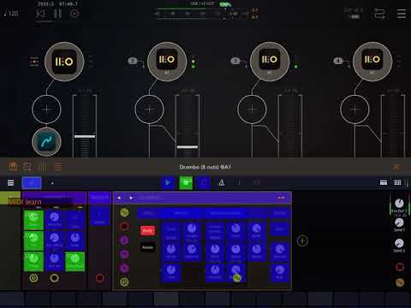This screenshot has height=308, width=411.
Task: Click the orange circle at bottom right
Action: pyautogui.click(x=400, y=282)
